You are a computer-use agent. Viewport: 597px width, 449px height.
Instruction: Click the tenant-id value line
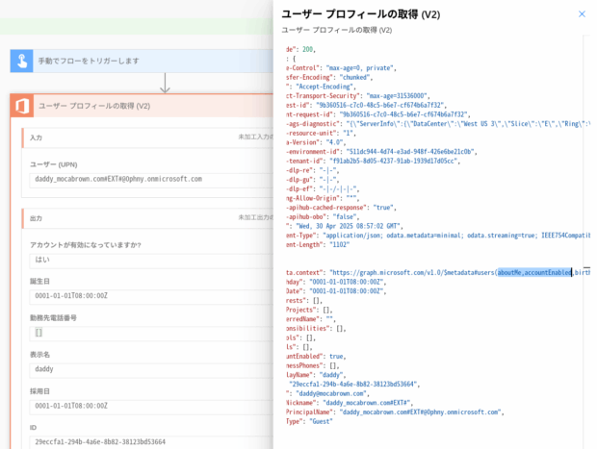374,162
